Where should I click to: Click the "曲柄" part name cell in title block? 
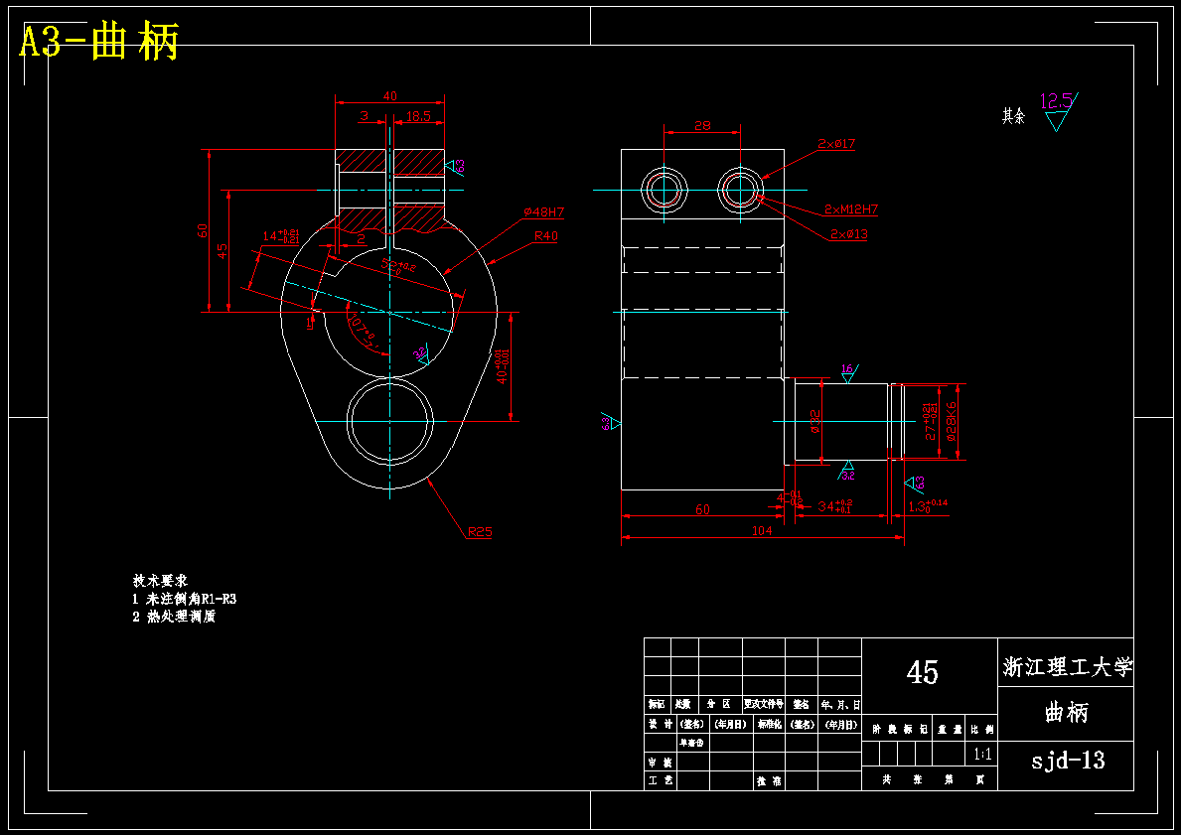click(1067, 712)
